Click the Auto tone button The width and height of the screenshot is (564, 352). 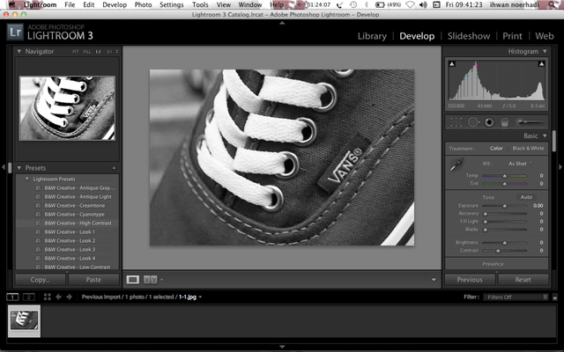[526, 197]
